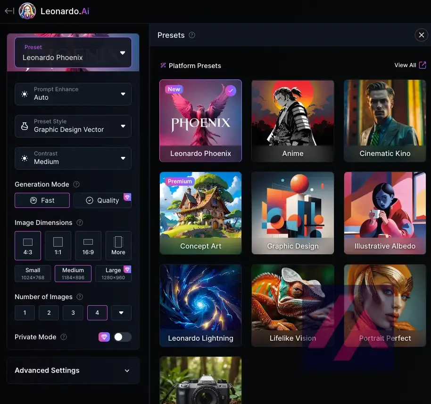Select Quality generation mode
This screenshot has height=404, width=431.
[102, 200]
